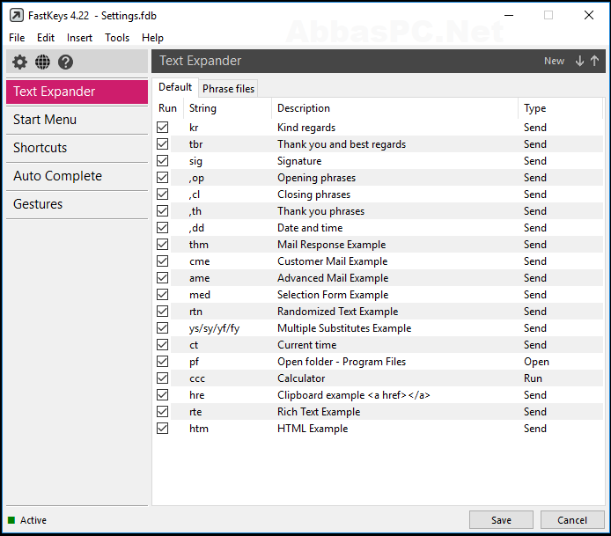Viewport: 611px width, 536px height.
Task: Toggle the Randomized Text Example checkbox
Action: (x=163, y=312)
